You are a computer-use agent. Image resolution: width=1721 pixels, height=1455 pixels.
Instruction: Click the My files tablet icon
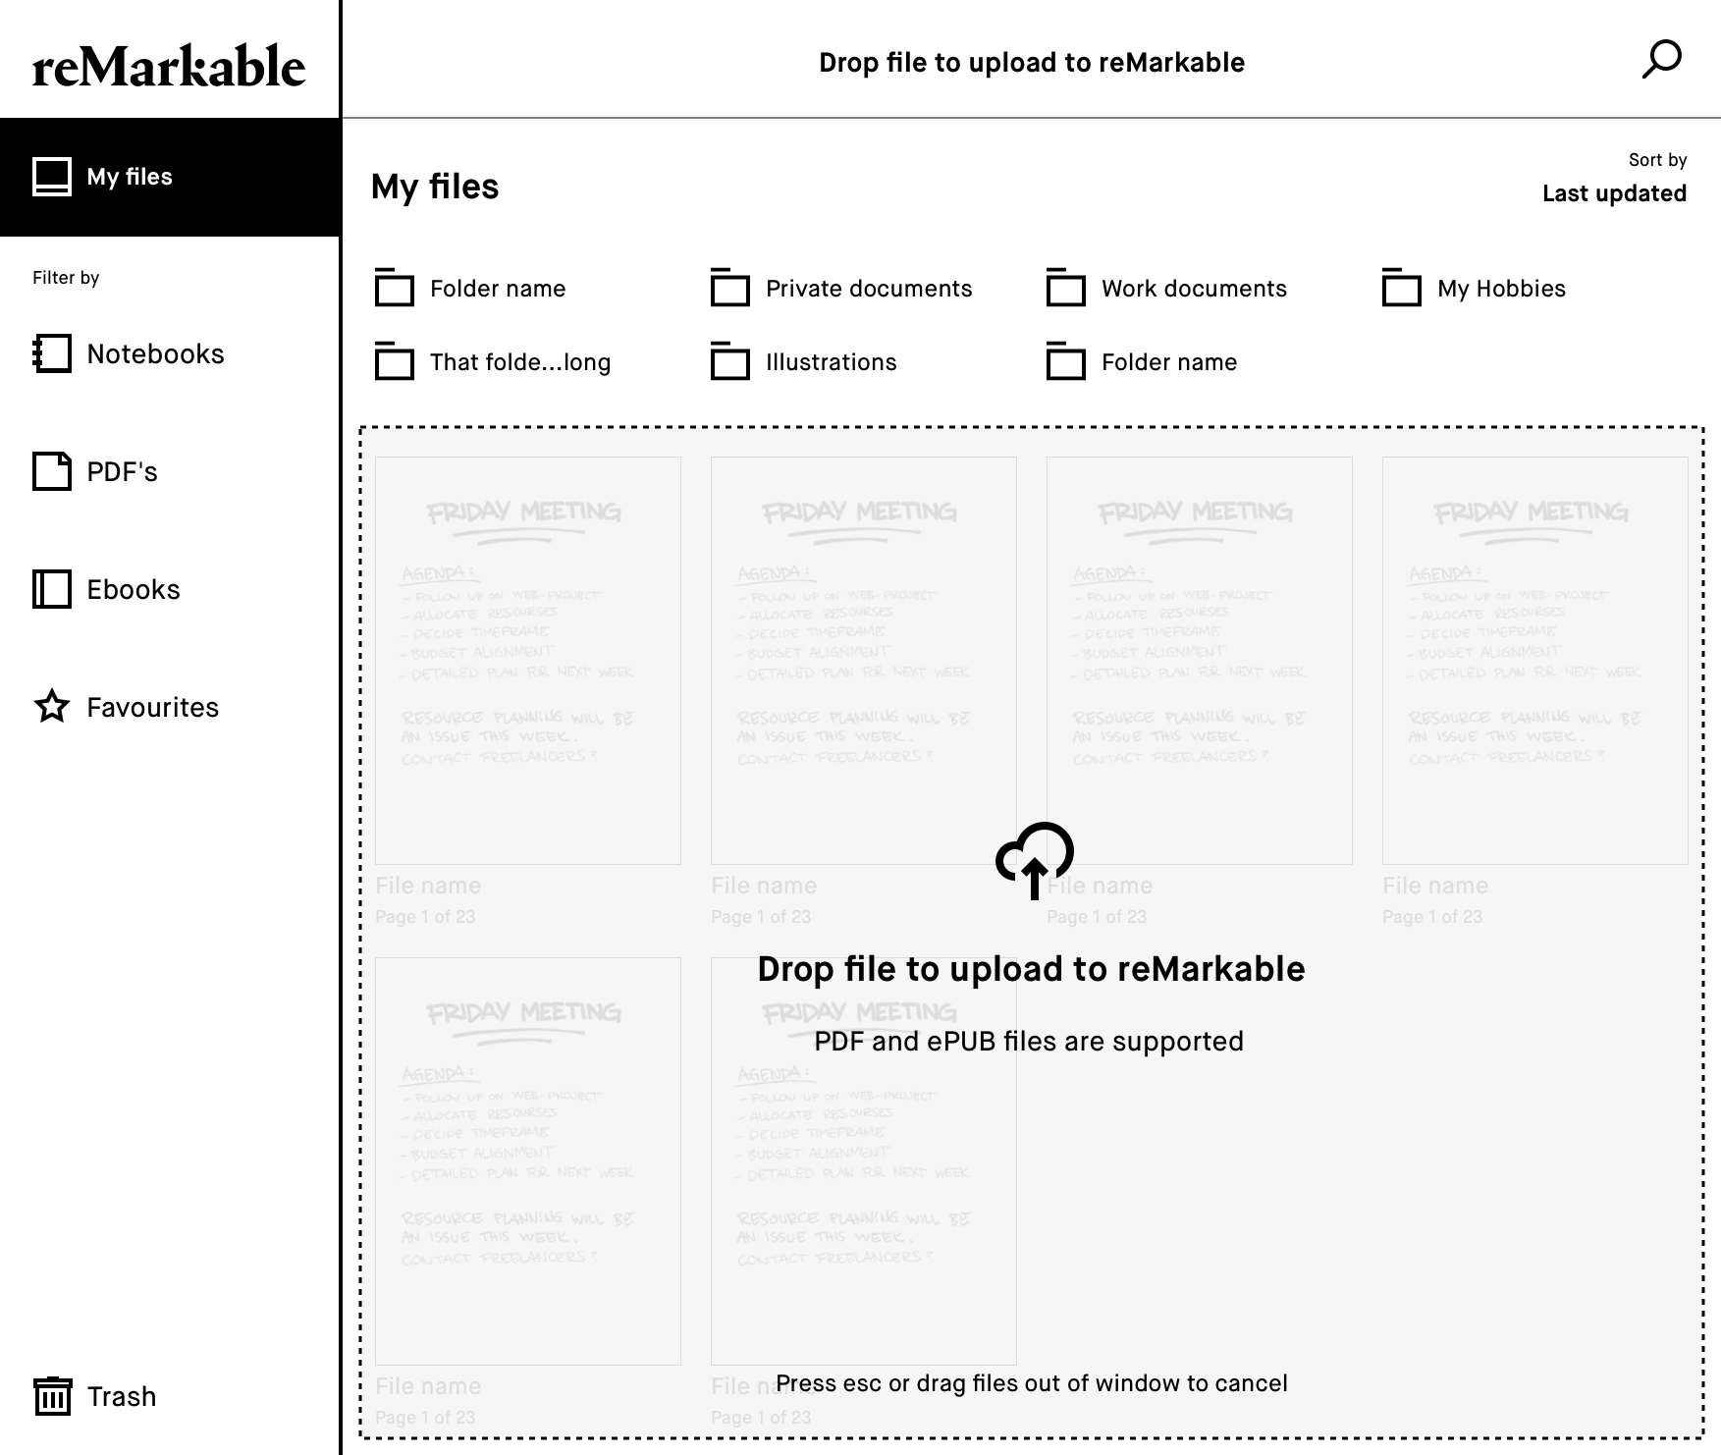[x=52, y=177]
